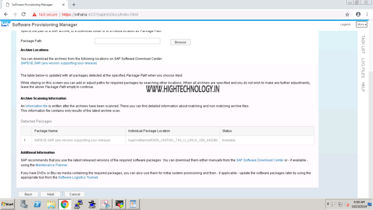Click the browser back arrow
This screenshot has width=373, height=210.
(6, 15)
